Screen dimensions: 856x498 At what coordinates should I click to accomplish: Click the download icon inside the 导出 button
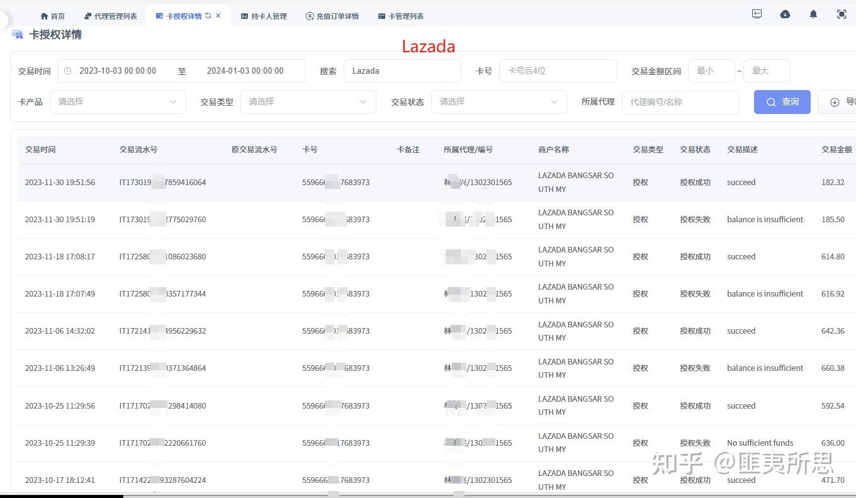(x=835, y=101)
